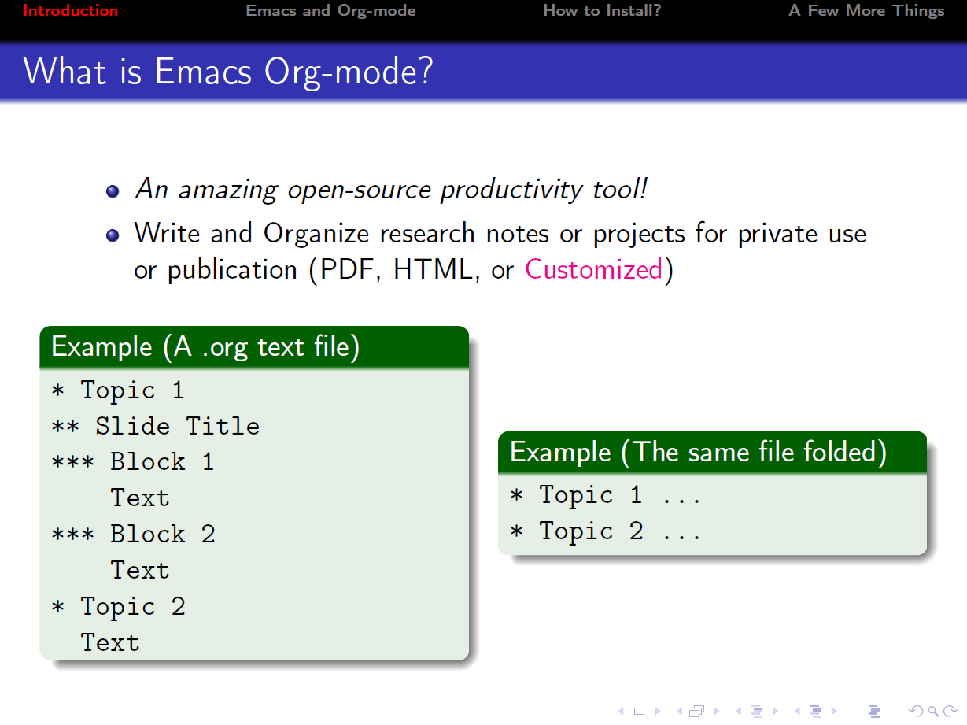Open the Introduction section
The image size is (967, 725).
coord(70,11)
